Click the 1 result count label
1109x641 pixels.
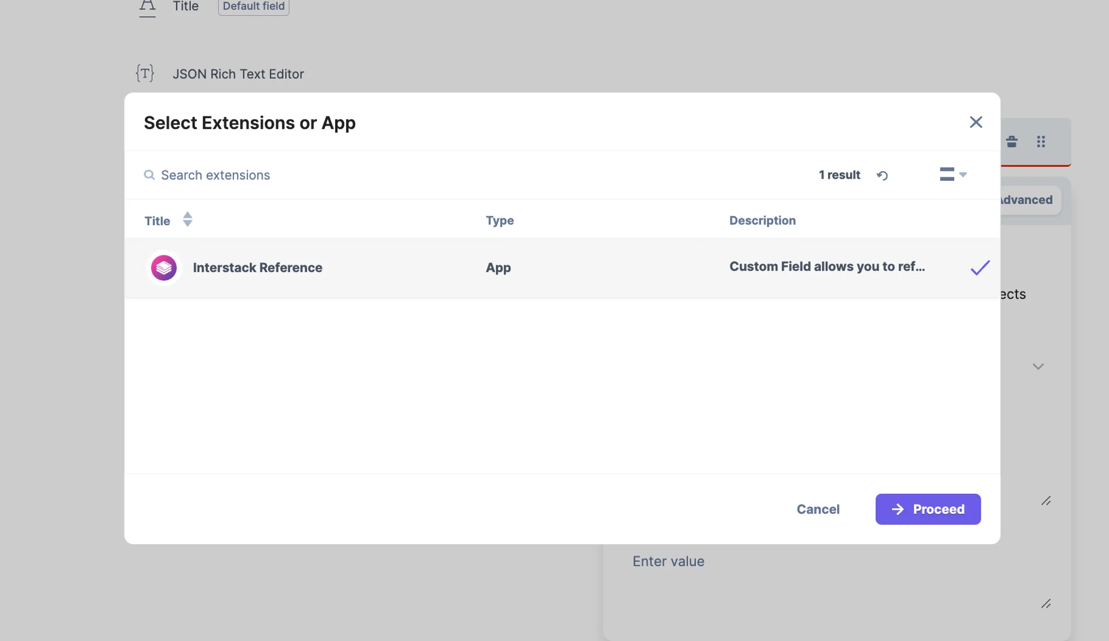[x=839, y=175]
